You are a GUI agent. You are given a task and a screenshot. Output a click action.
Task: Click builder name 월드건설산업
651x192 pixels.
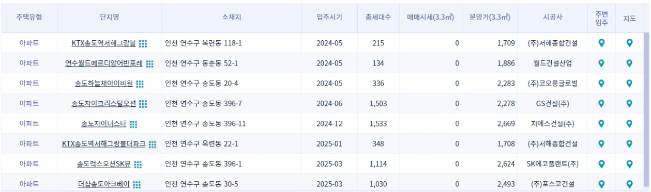(552, 63)
